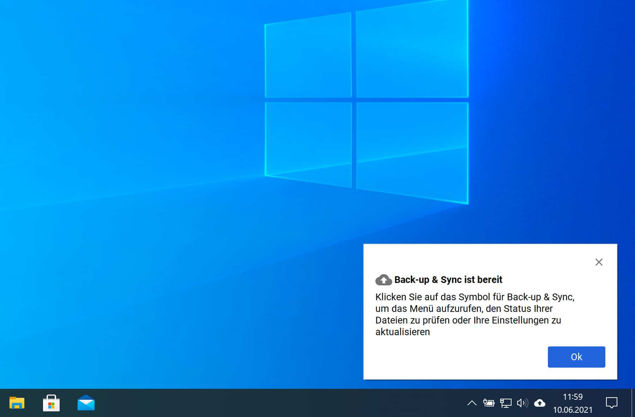Open the Action Center notifications icon
The width and height of the screenshot is (635, 417).
[612, 403]
